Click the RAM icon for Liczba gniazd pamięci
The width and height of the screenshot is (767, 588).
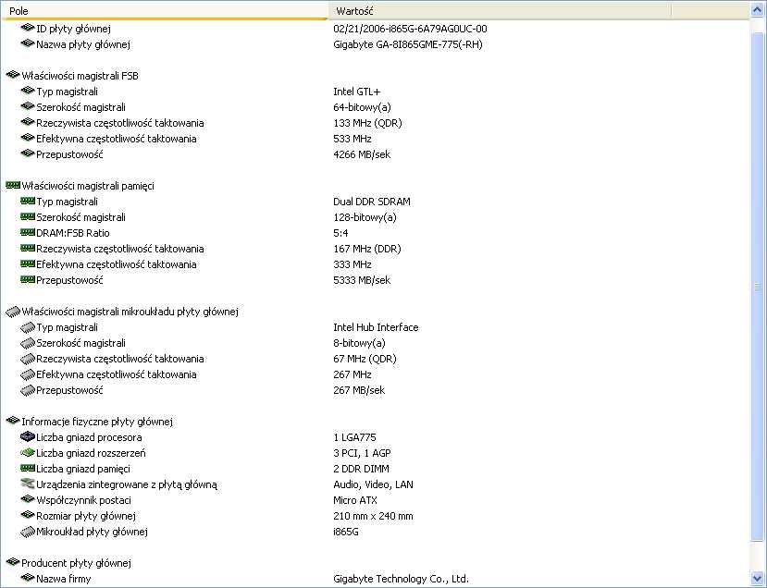[x=28, y=468]
